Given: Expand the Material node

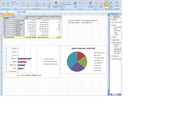Looking at the screenshot, I should coord(111,37).
